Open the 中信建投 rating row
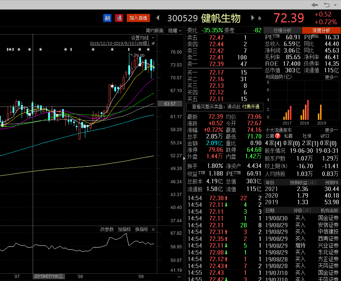The height and width of the screenshot is (281, 341). click(302, 232)
